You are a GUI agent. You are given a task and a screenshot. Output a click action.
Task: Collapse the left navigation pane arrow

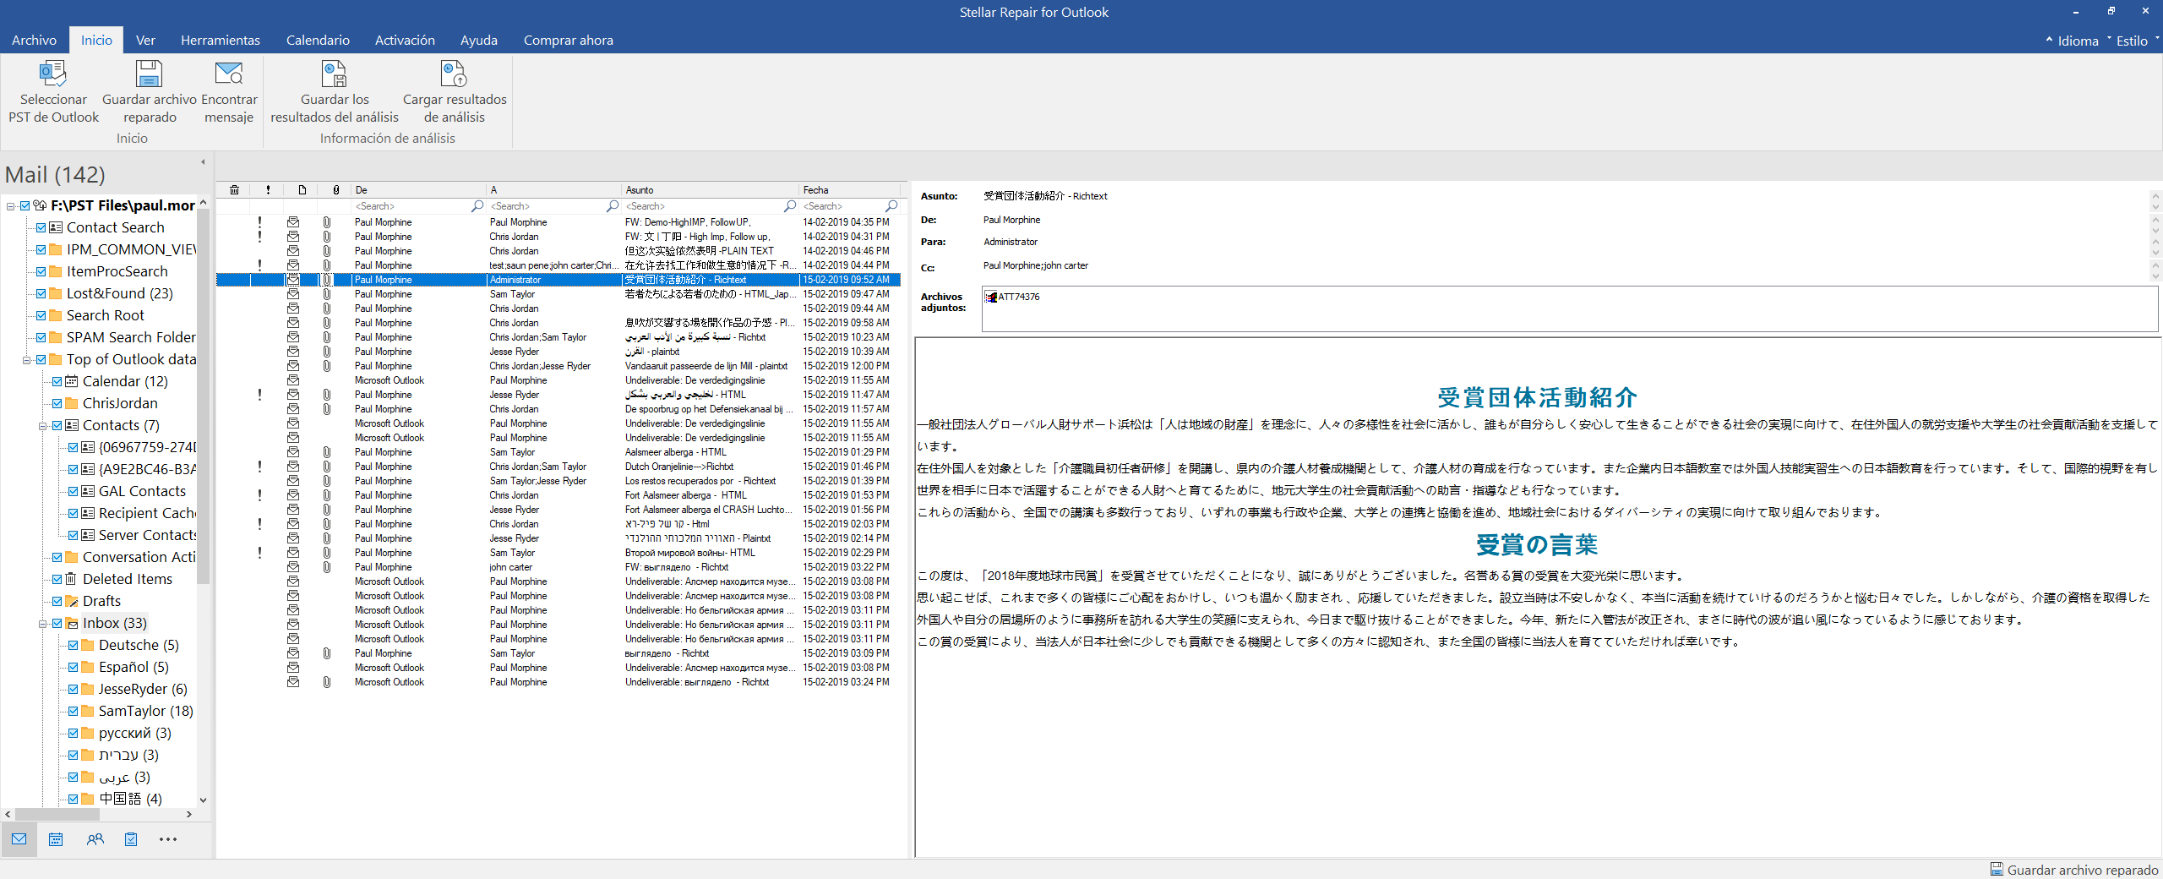point(203,161)
